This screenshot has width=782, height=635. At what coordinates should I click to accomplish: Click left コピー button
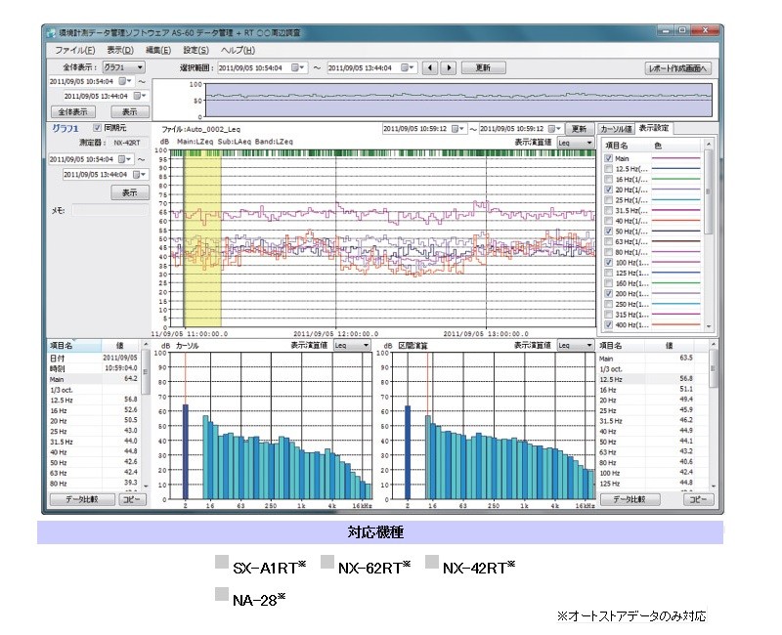132,499
